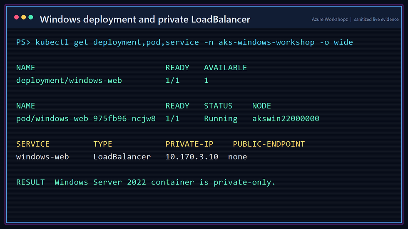Click the pod READY value 1/1
This screenshot has width=408, height=229.
click(x=172, y=118)
